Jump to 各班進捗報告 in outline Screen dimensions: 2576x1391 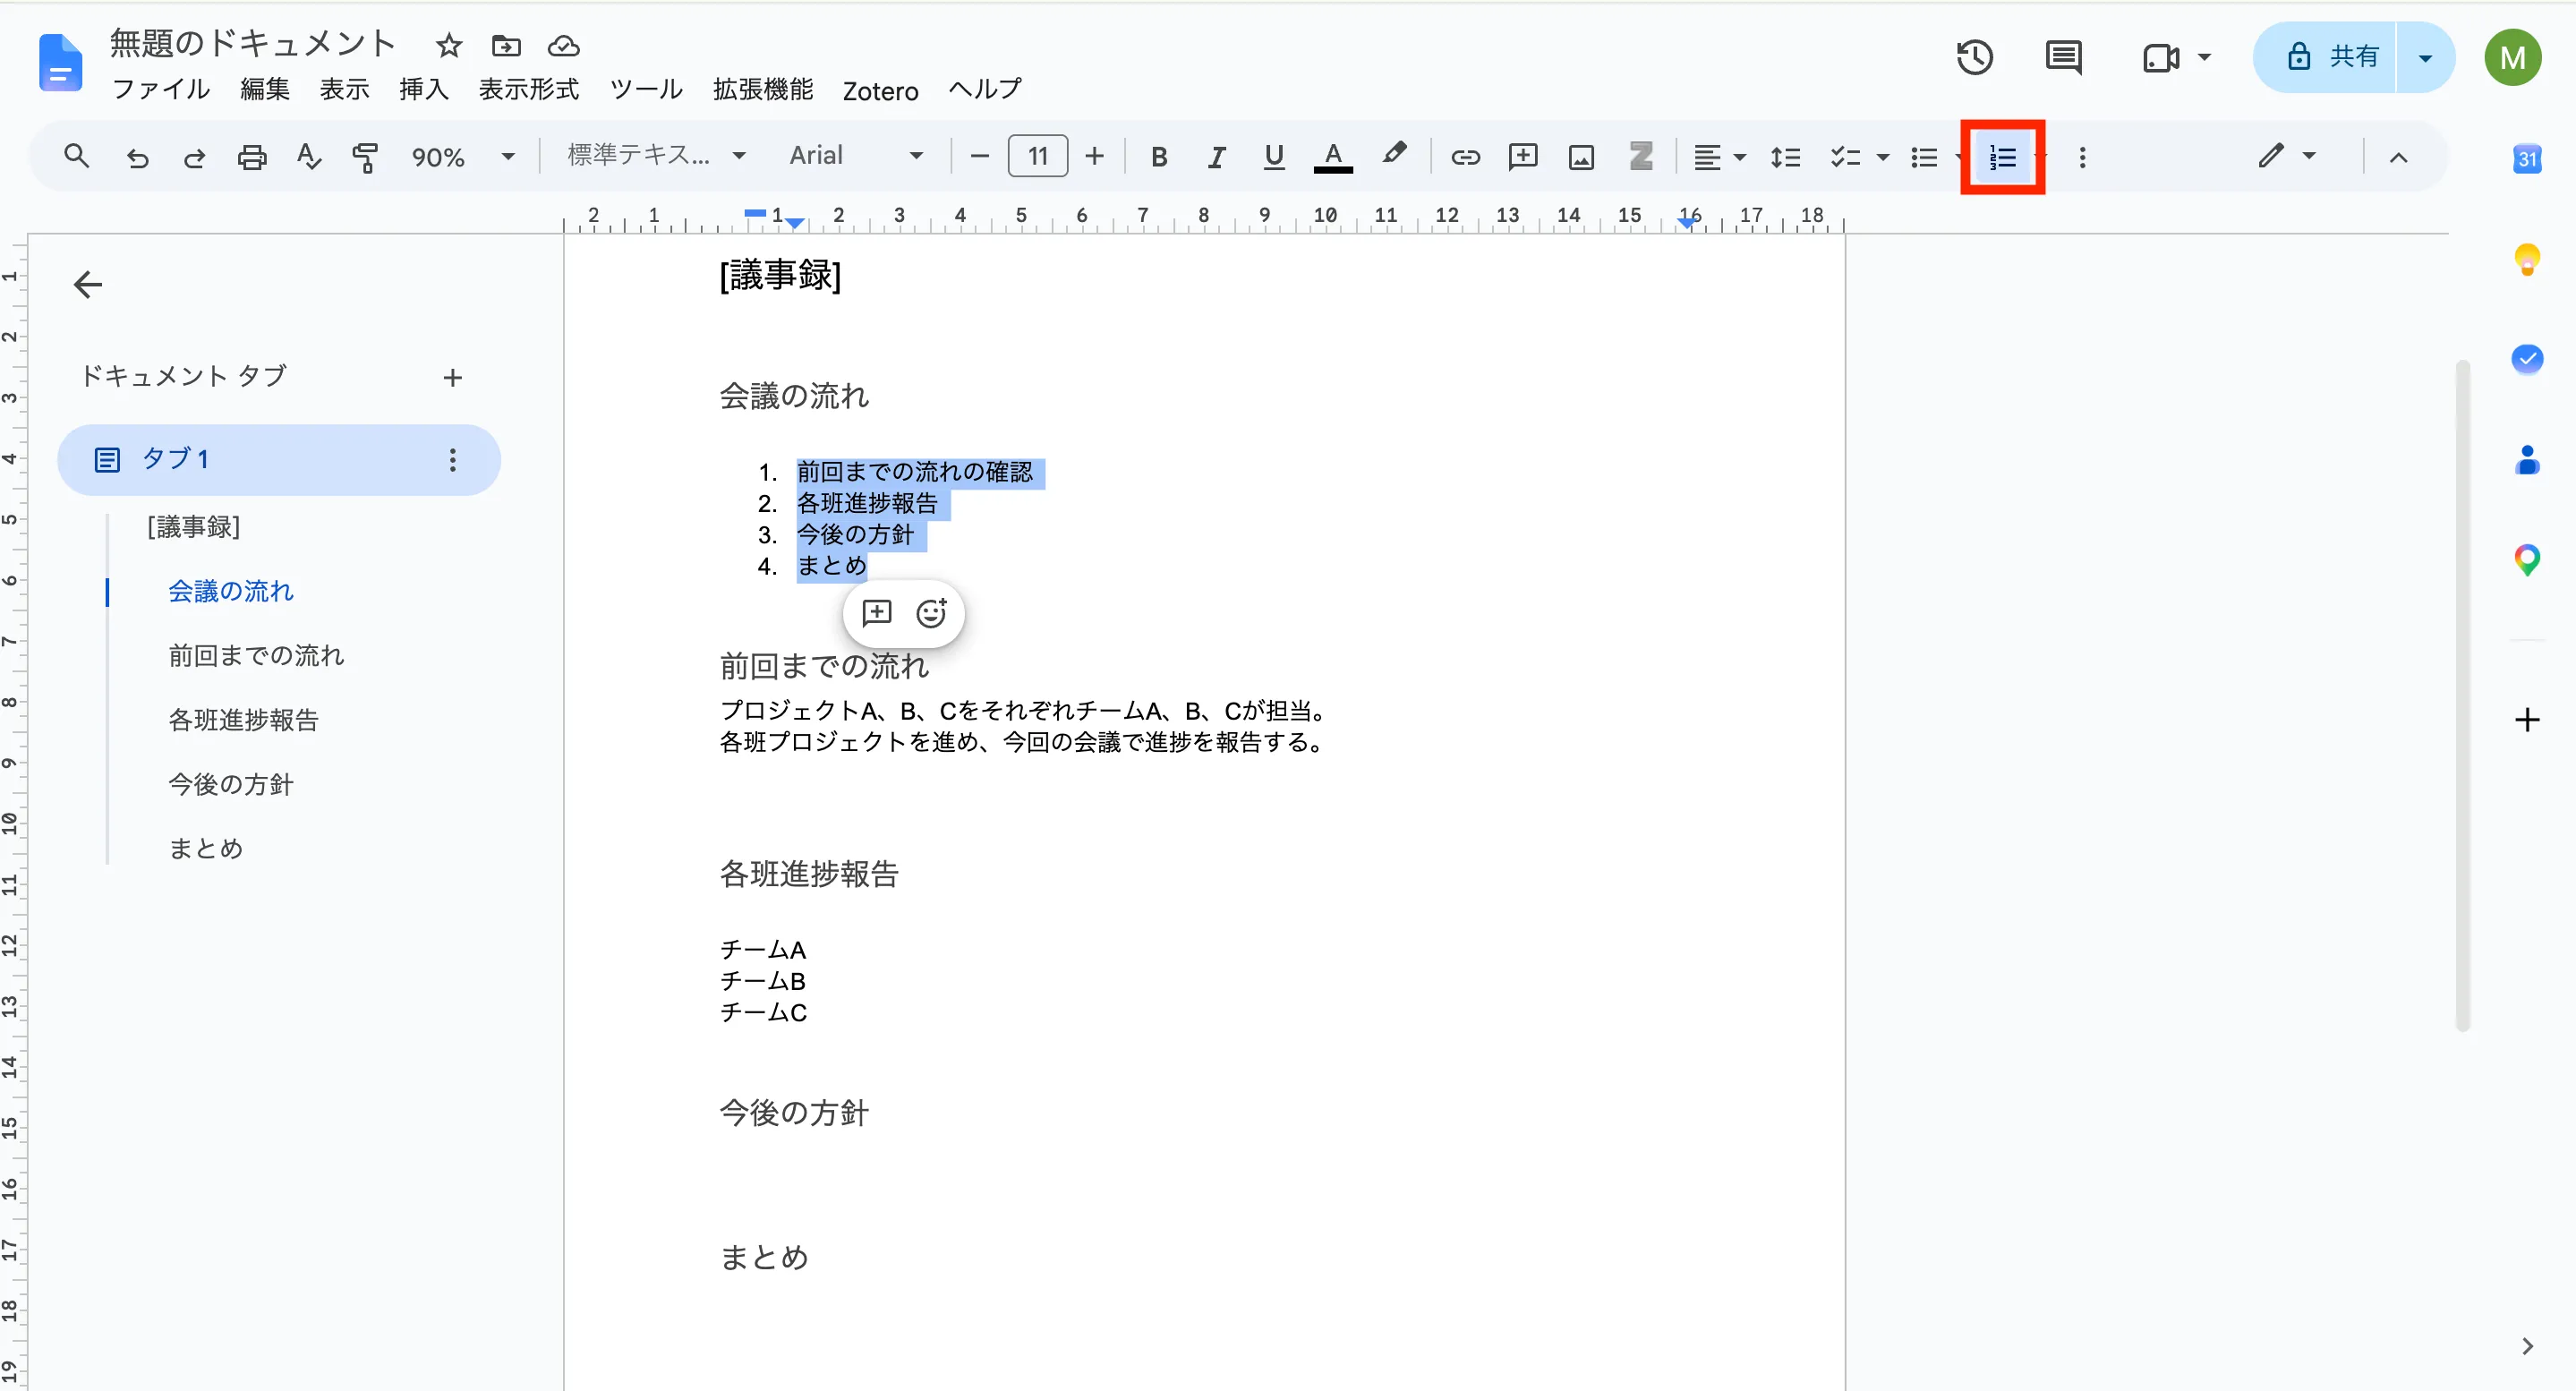pyautogui.click(x=243, y=719)
